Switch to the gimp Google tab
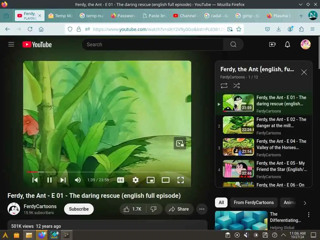 point(247,16)
